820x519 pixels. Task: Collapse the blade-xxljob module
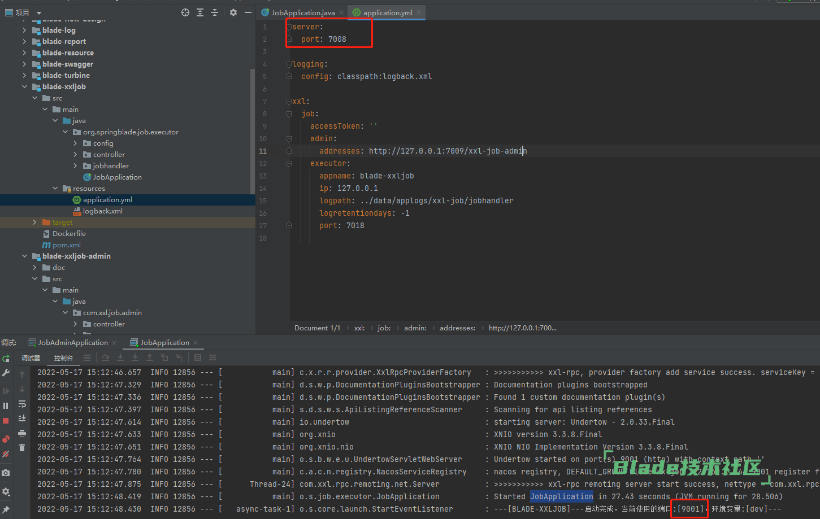point(24,86)
